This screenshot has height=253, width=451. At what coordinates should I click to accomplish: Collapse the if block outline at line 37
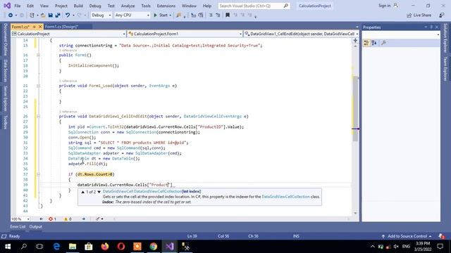coord(38,174)
